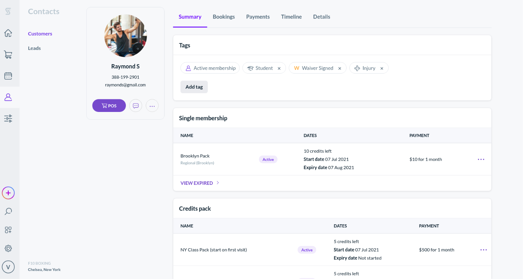Remove the Waiver Signed tag
Viewport: 523px width, 279px height.
[x=339, y=68]
